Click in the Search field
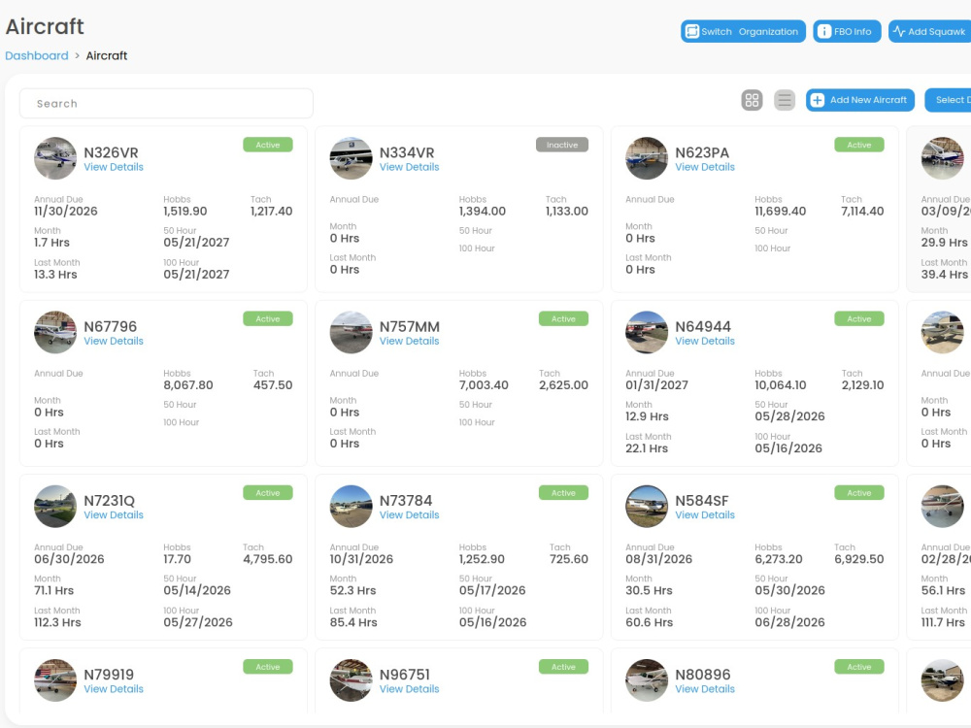The height and width of the screenshot is (728, 971). point(166,104)
